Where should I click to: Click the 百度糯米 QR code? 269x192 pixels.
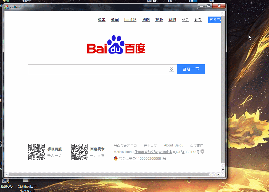click(x=79, y=152)
